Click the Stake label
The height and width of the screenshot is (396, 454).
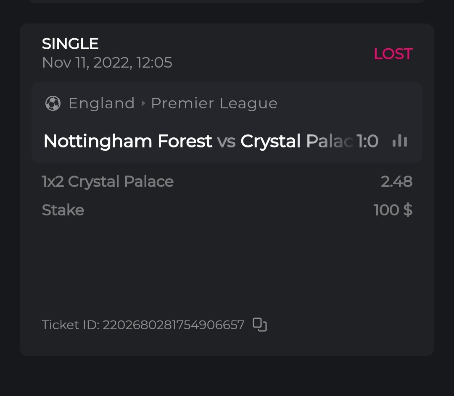(x=63, y=210)
